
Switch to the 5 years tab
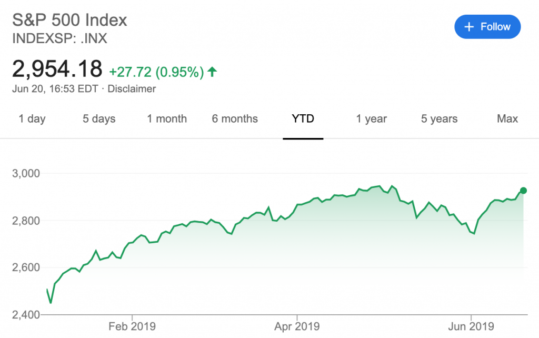[440, 118]
